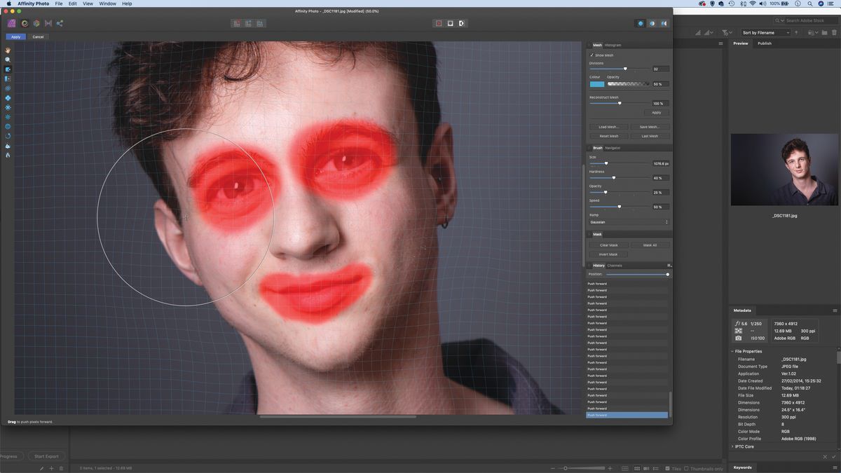Screen dimensions: 841x473
Task: Open the Gaussian Ramp dropdown
Action: (627, 221)
